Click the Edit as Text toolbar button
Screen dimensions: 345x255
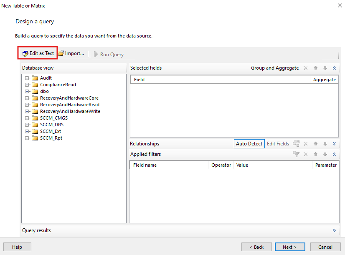(x=38, y=53)
